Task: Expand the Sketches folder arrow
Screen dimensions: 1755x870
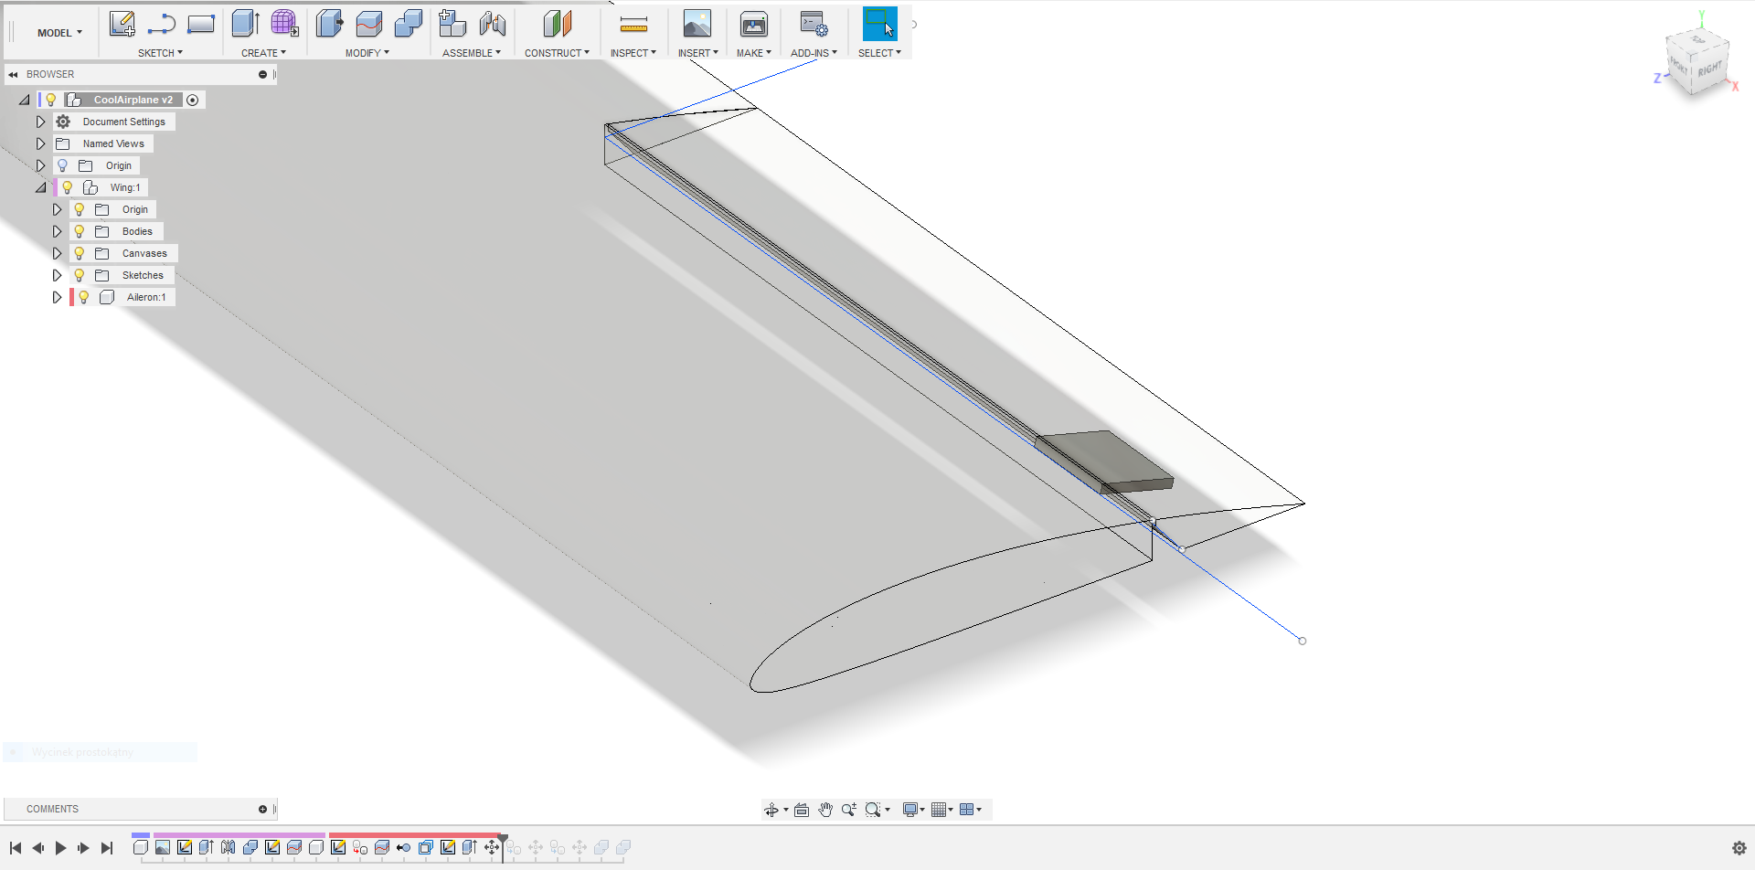Action: point(57,275)
